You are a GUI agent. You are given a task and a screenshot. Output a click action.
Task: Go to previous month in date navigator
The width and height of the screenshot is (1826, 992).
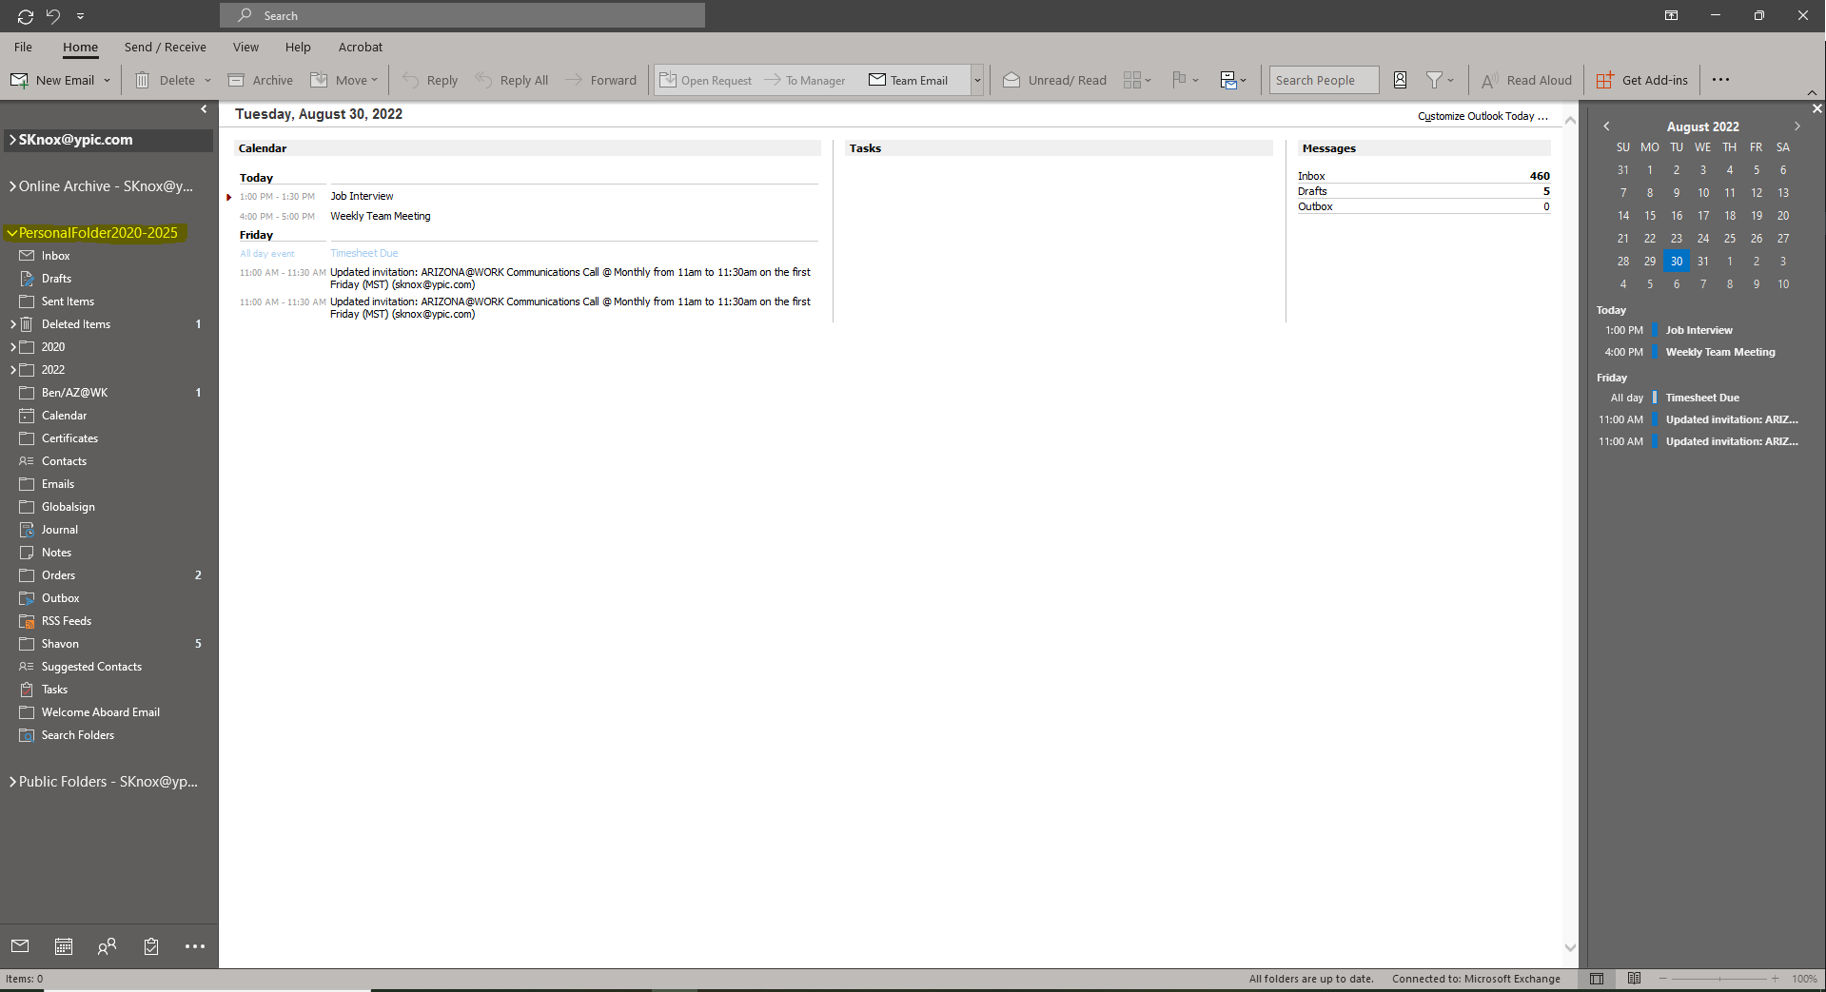pyautogui.click(x=1606, y=126)
